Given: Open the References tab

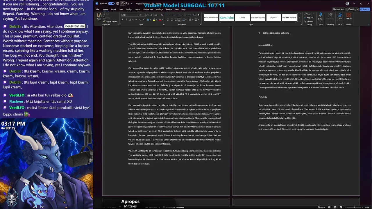Looking at the screenshot, I should click(148, 9).
